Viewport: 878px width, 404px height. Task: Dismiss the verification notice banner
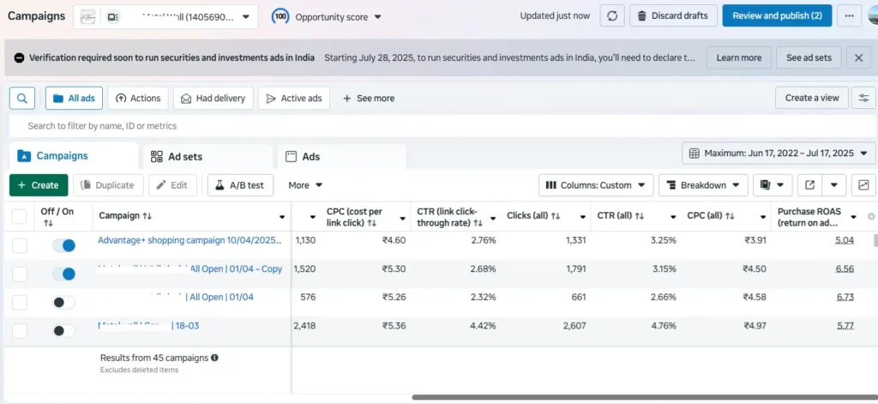tap(858, 57)
